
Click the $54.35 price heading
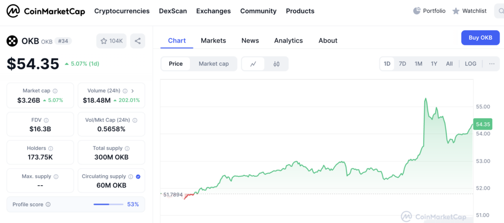click(x=33, y=63)
